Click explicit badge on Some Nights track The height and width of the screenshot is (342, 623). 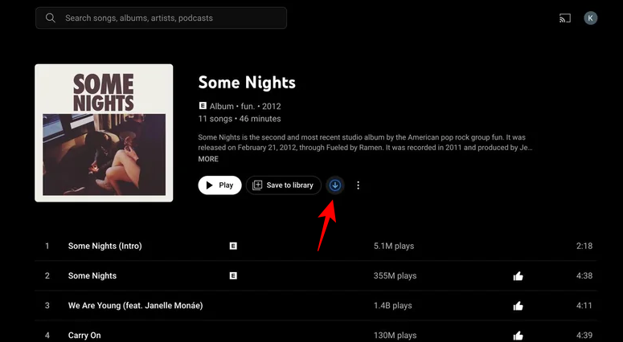[233, 275]
